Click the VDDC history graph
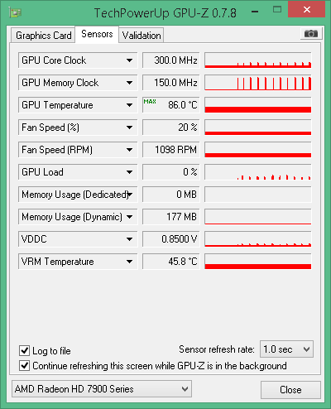This screenshot has width=331, height=409. click(x=258, y=239)
